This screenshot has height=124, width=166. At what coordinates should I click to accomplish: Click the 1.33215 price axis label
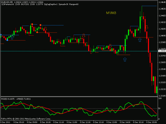[162, 89]
